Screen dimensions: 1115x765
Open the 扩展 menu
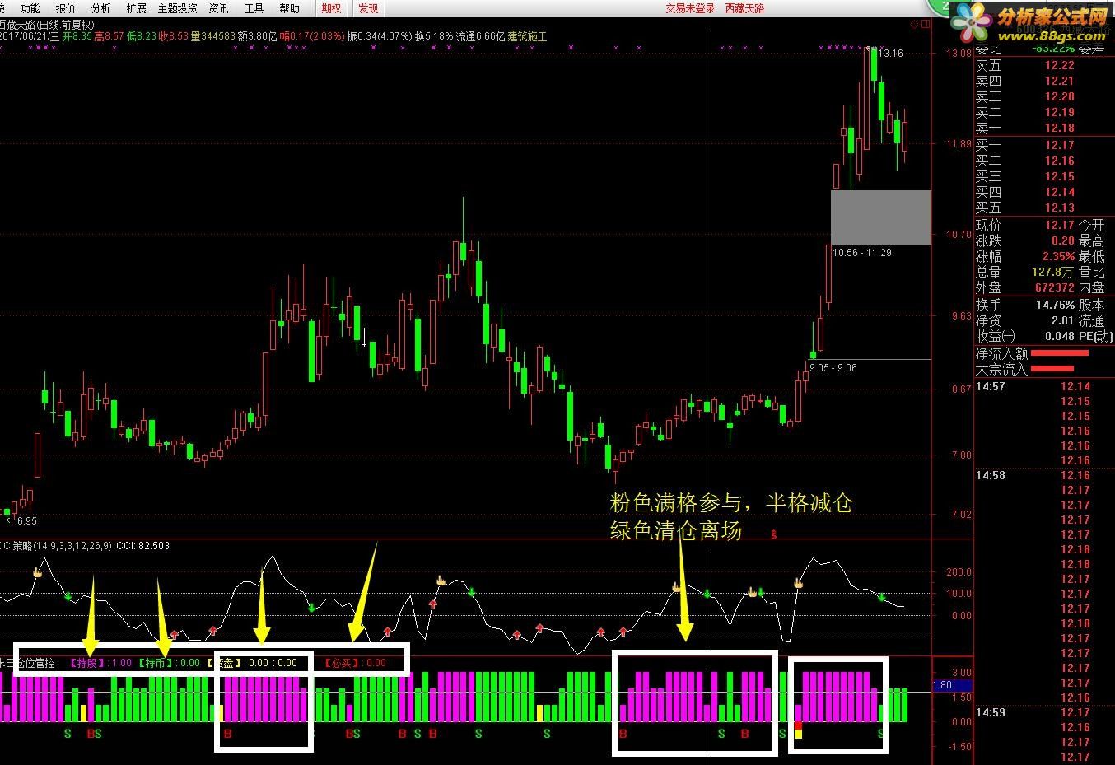[136, 8]
